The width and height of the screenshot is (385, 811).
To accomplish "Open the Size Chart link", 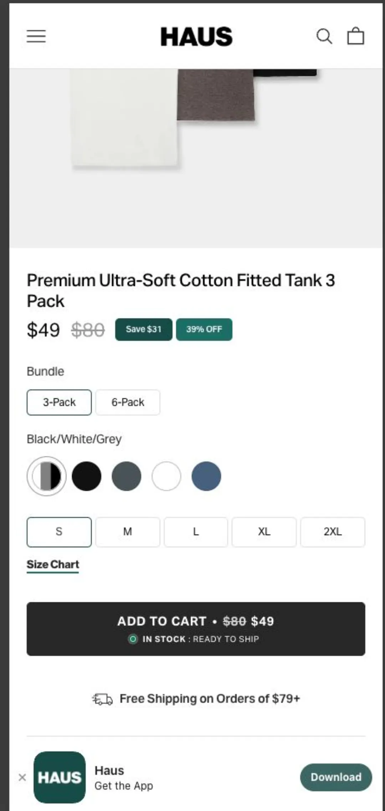I will point(53,565).
